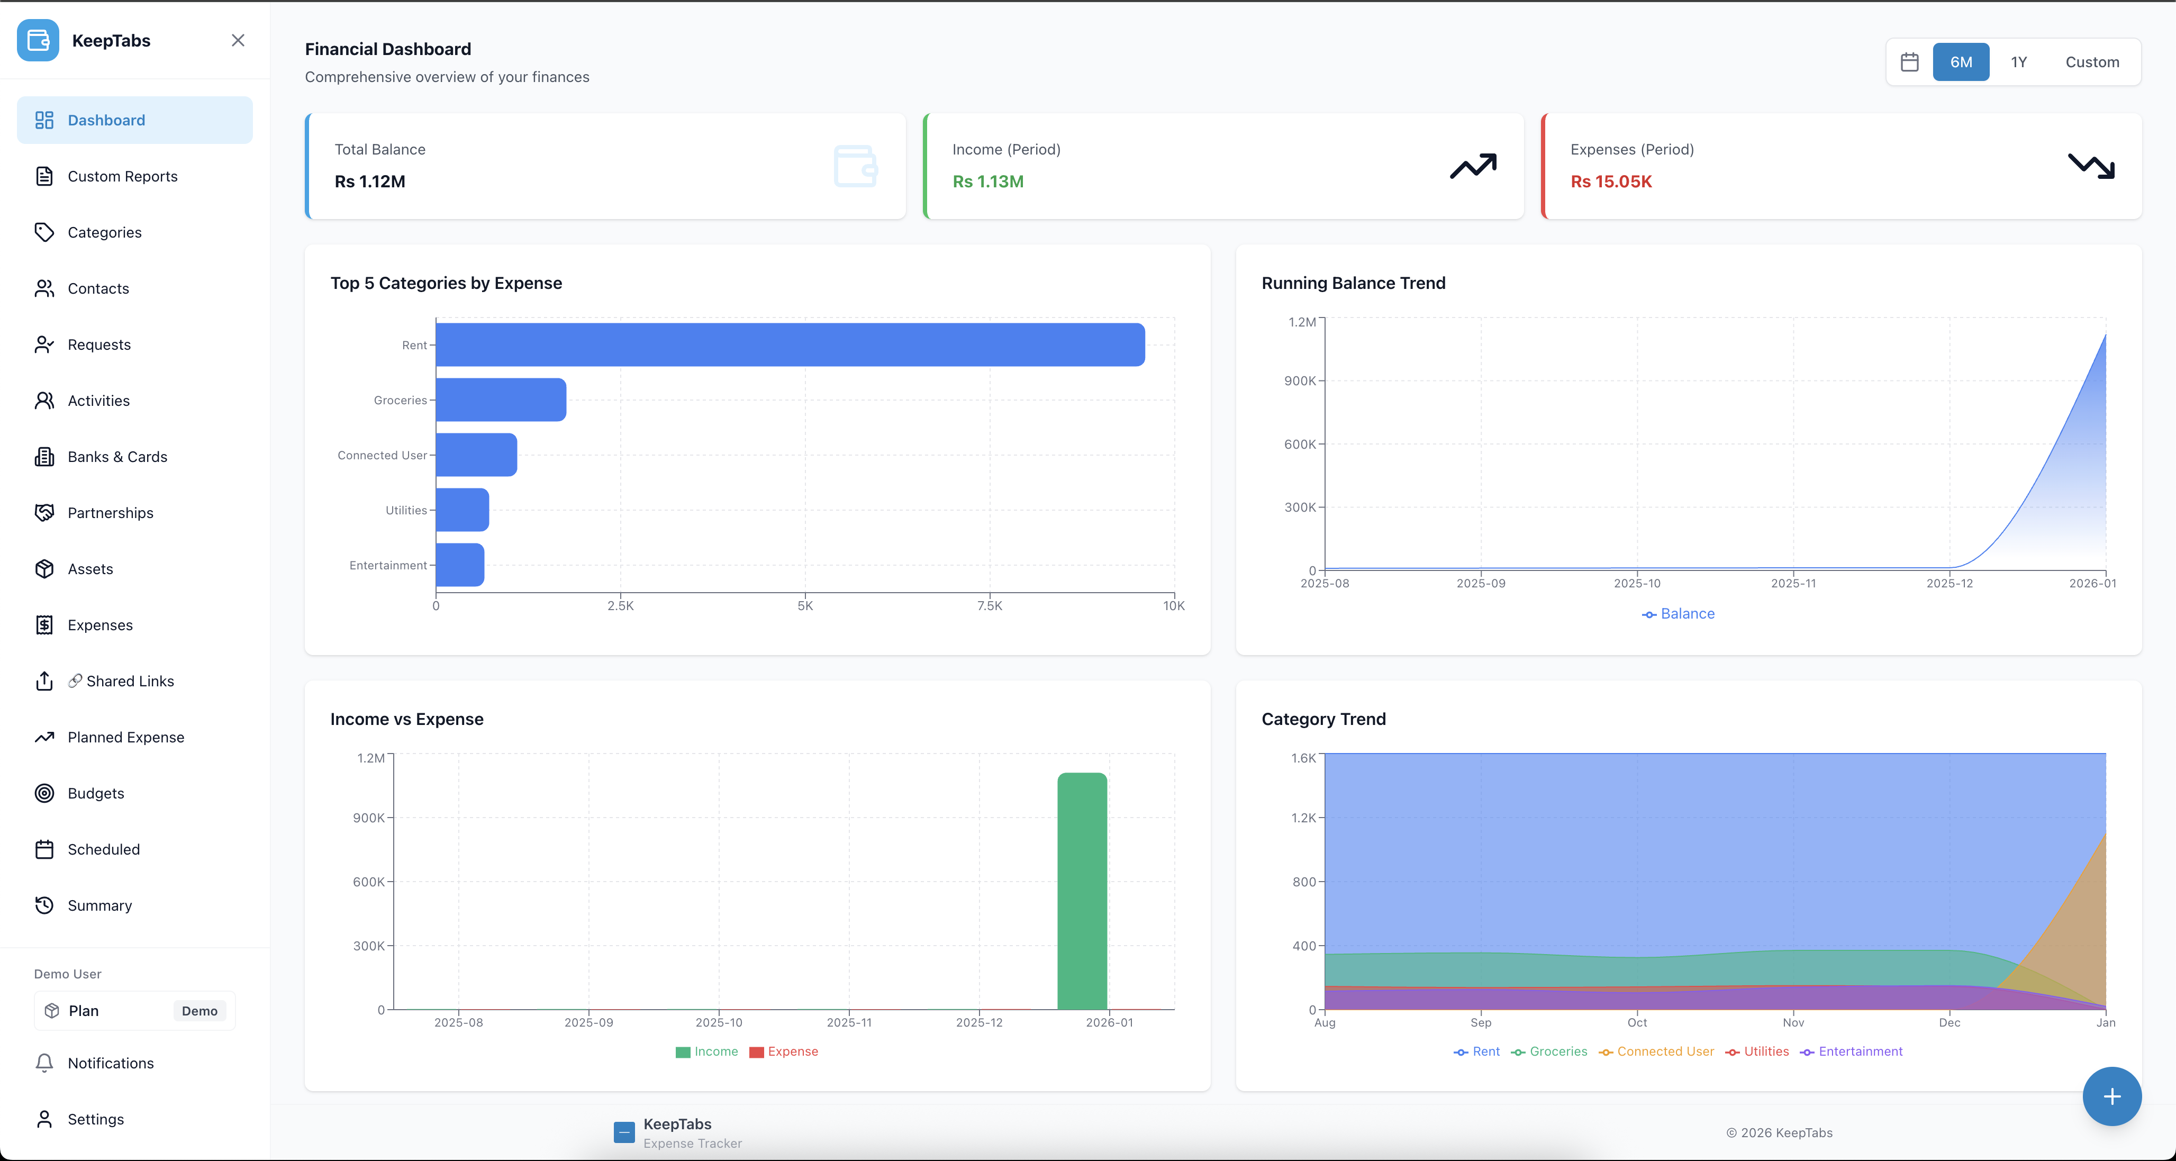
Task: Select the 1Y time period tab
Action: coord(2019,62)
